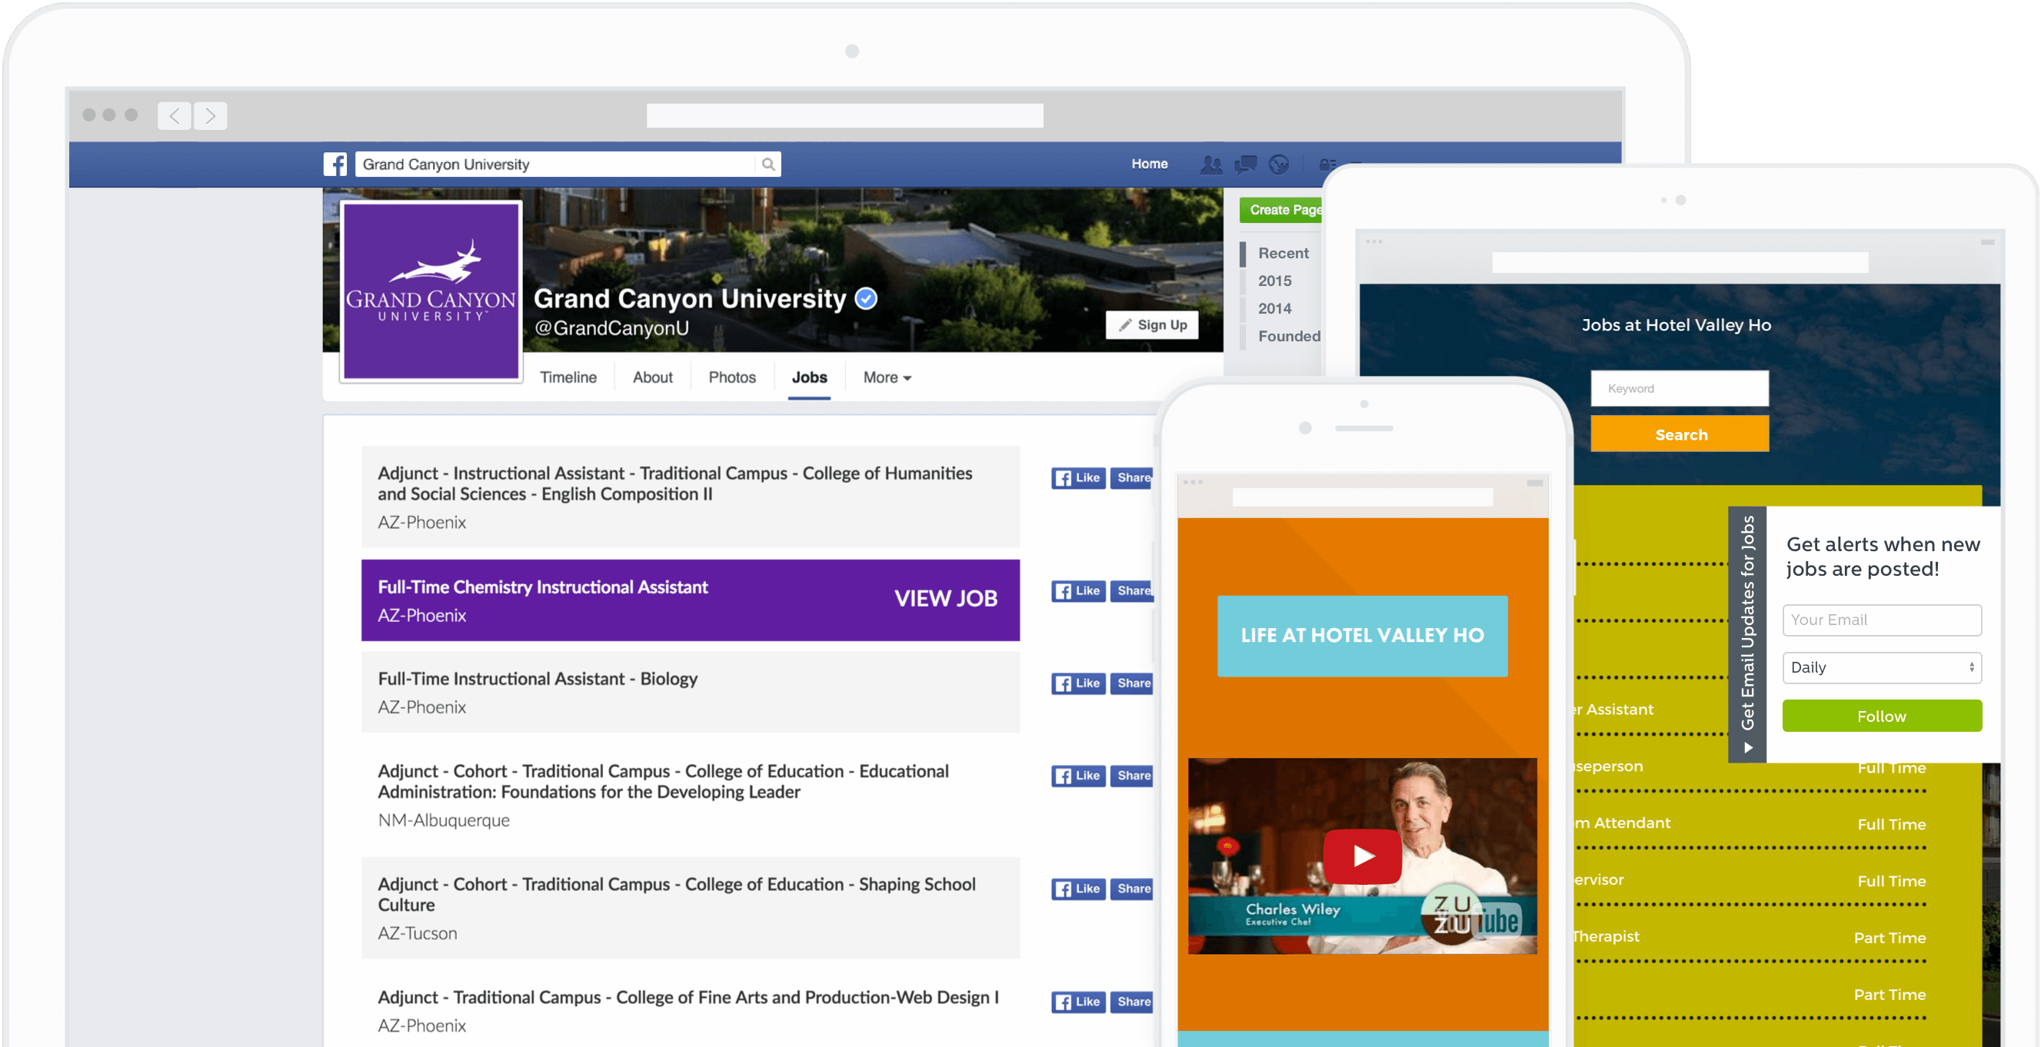Click the Create Page button
The height and width of the screenshot is (1047, 2041).
[x=1282, y=210]
